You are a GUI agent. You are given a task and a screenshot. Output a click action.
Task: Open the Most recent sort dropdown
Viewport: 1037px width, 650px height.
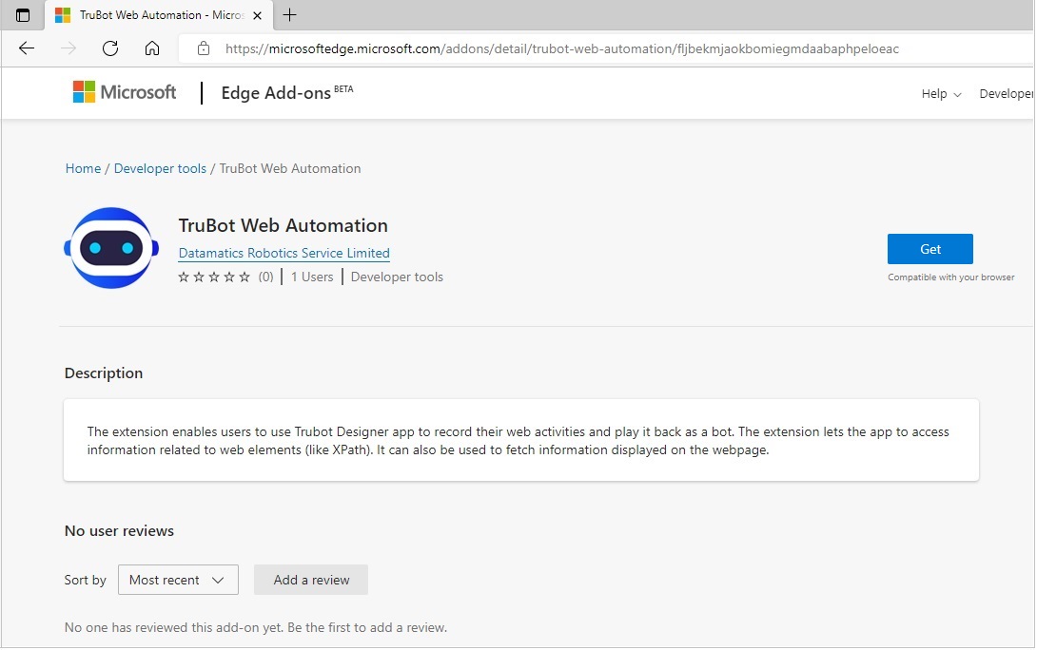click(x=178, y=580)
